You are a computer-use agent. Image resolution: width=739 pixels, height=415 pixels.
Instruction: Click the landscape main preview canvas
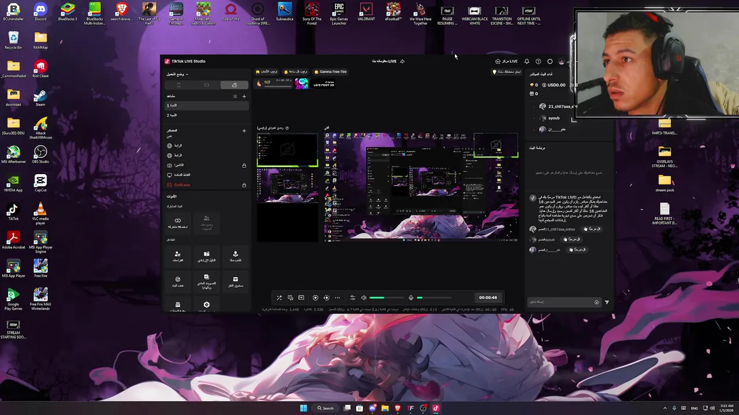click(x=421, y=187)
